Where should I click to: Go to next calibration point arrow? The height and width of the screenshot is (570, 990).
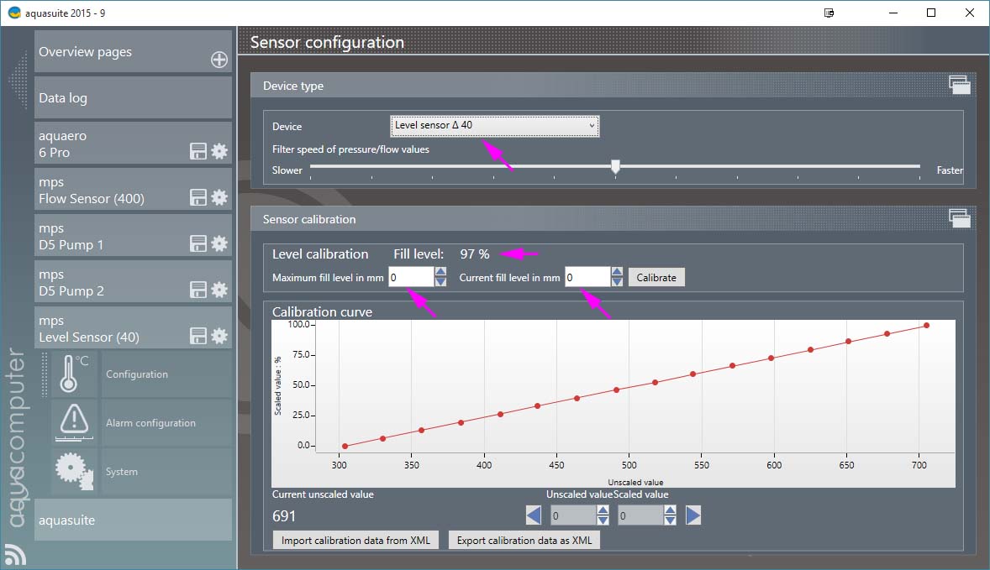point(693,515)
